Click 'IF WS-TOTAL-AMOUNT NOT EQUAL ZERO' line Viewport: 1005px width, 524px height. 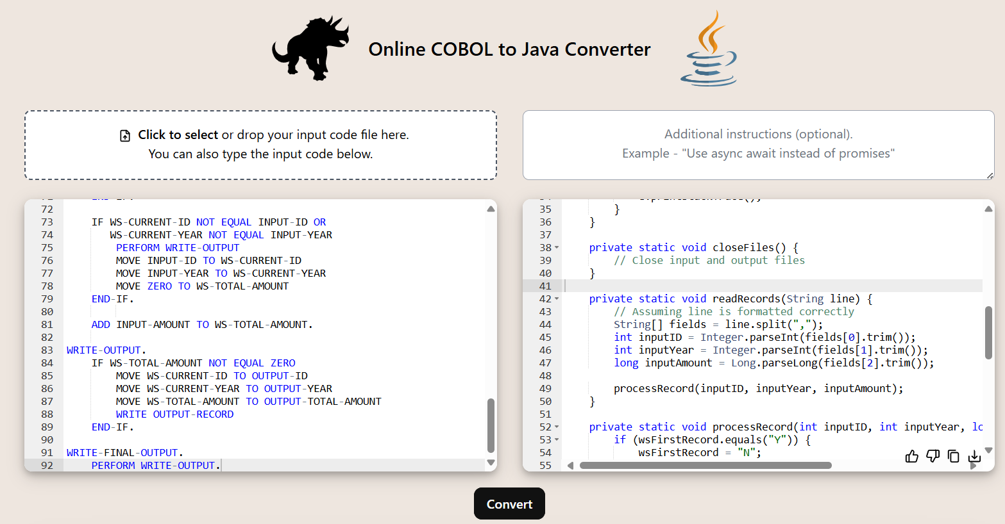pyautogui.click(x=194, y=363)
